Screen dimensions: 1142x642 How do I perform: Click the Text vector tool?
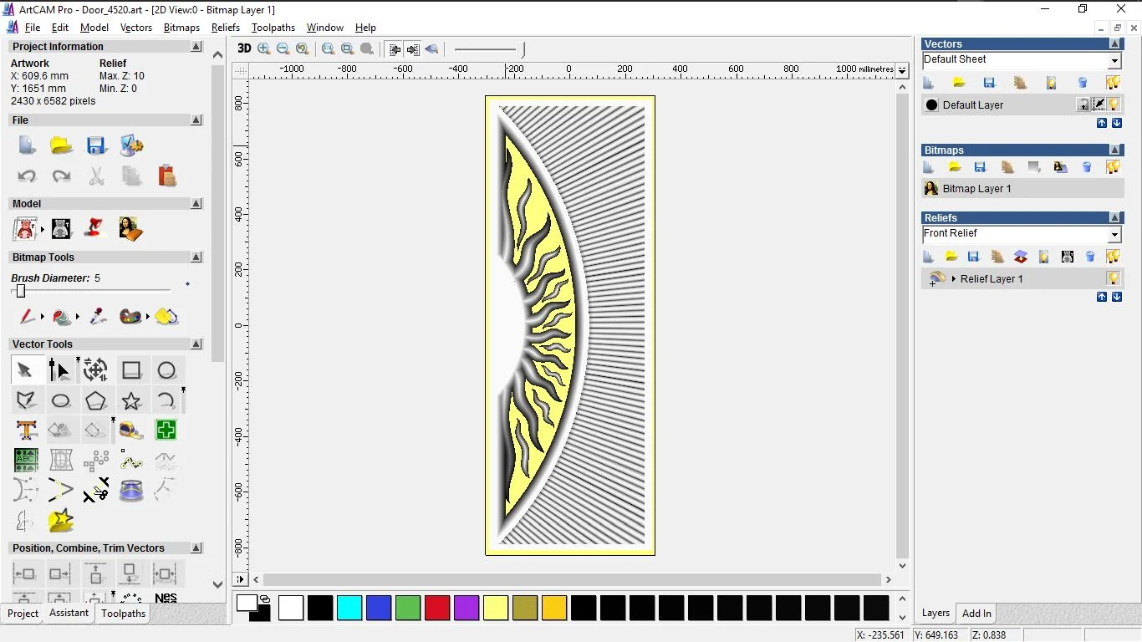click(x=27, y=431)
